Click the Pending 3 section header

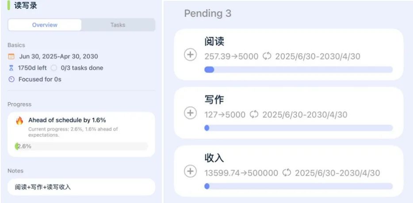208,13
